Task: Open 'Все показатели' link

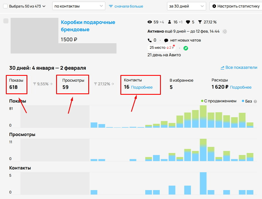Action: tap(239, 67)
